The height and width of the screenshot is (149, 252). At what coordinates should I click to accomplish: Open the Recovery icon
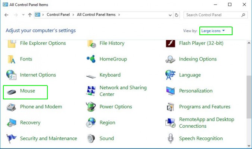coord(11,122)
